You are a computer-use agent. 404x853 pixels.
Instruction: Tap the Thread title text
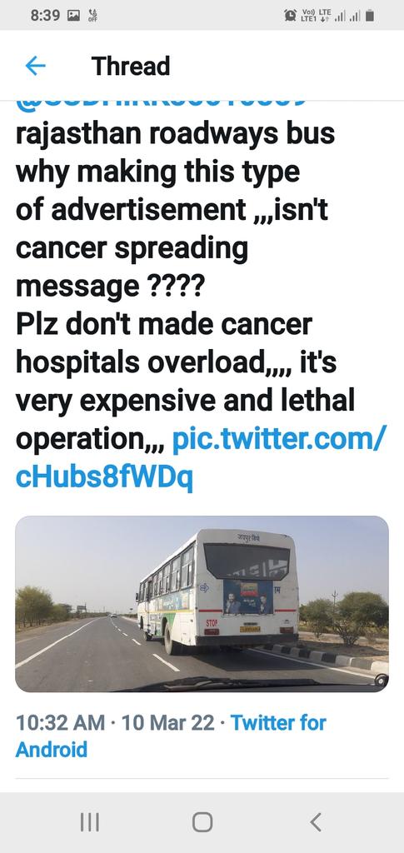click(x=131, y=67)
